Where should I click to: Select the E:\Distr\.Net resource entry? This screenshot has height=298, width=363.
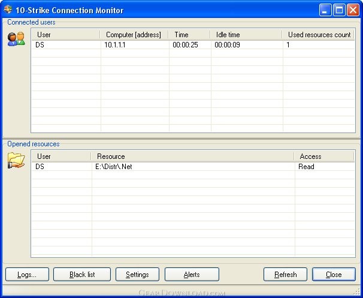click(114, 167)
